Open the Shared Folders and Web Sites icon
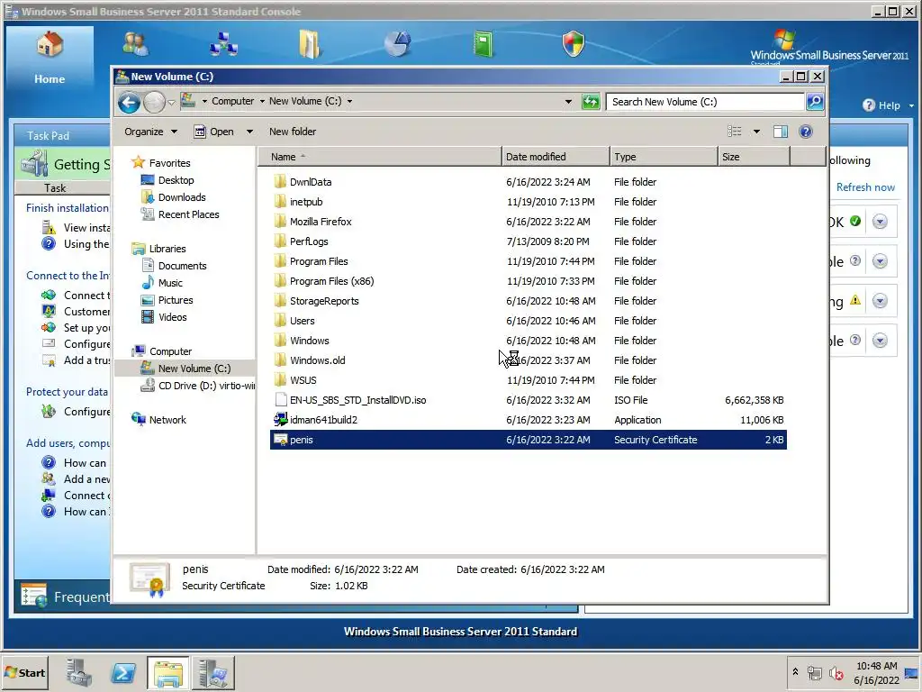The image size is (922, 692). (310, 43)
